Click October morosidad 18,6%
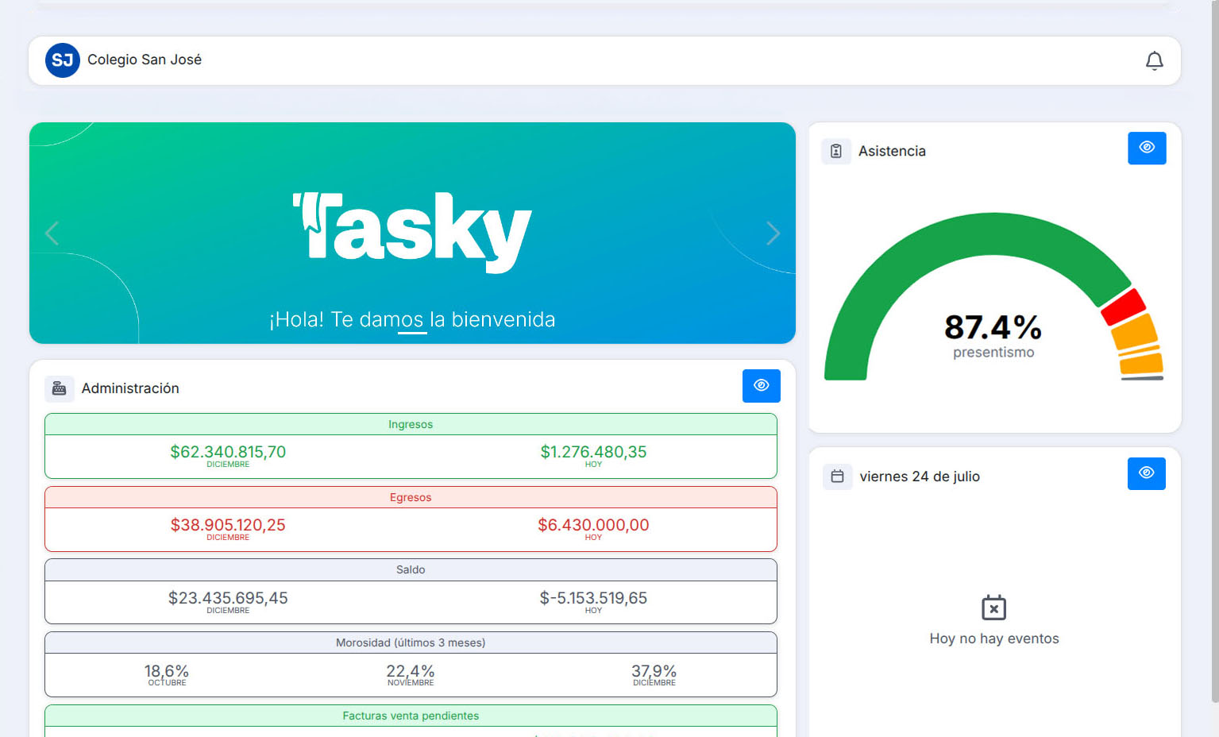1219x737 pixels. tap(167, 671)
